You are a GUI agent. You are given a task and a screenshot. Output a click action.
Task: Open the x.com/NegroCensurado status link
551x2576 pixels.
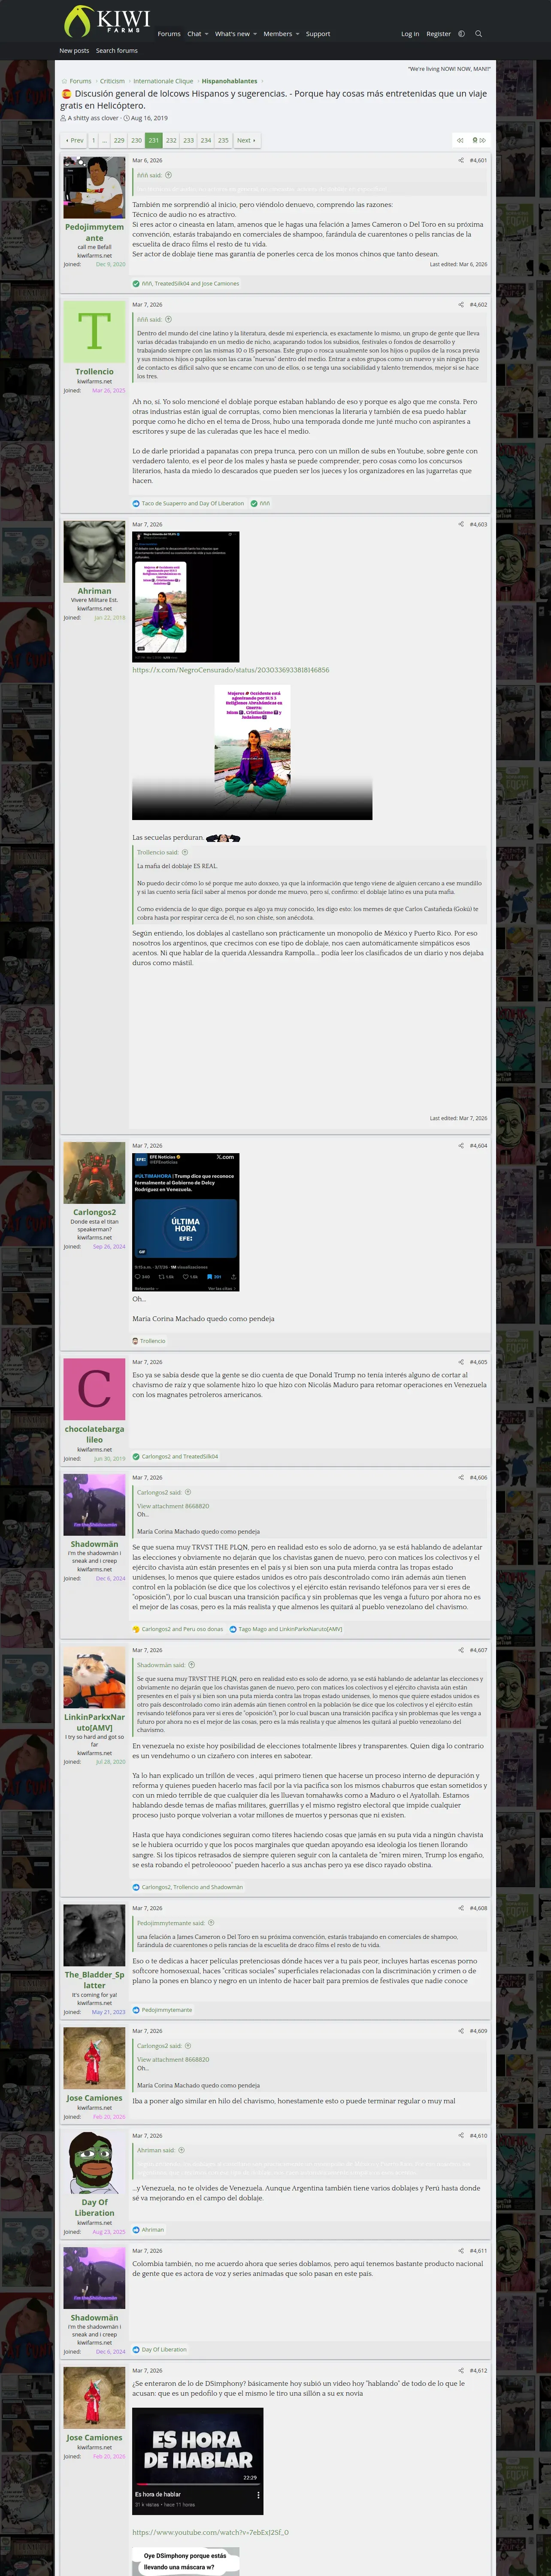(231, 670)
